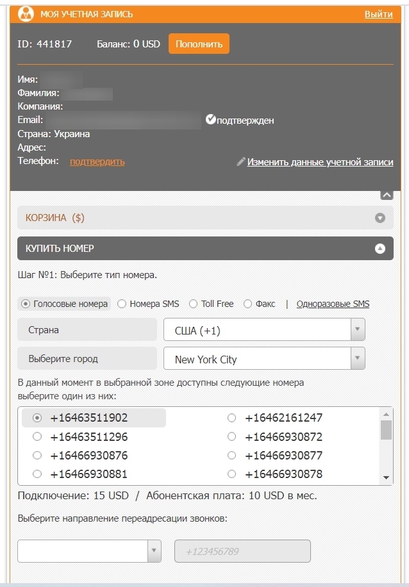Open the call forwarding direction dropdown
Image resolution: width=409 pixels, height=587 pixels.
click(89, 551)
